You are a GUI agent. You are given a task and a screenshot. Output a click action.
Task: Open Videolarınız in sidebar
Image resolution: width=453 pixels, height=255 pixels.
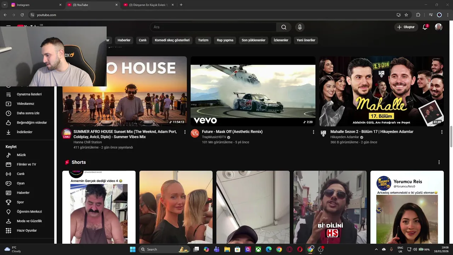(x=27, y=104)
